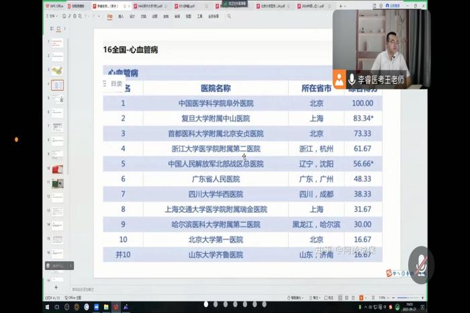Open the 开始 ribbon tab
The height and width of the screenshot is (313, 470).
(x=109, y=15)
